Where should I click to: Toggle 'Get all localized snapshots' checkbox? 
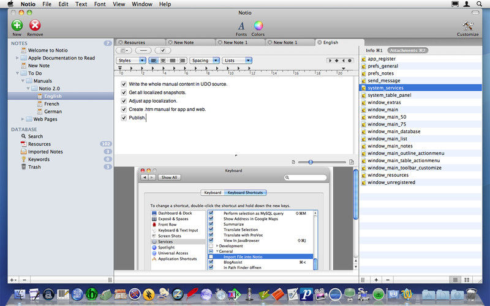pos(124,92)
